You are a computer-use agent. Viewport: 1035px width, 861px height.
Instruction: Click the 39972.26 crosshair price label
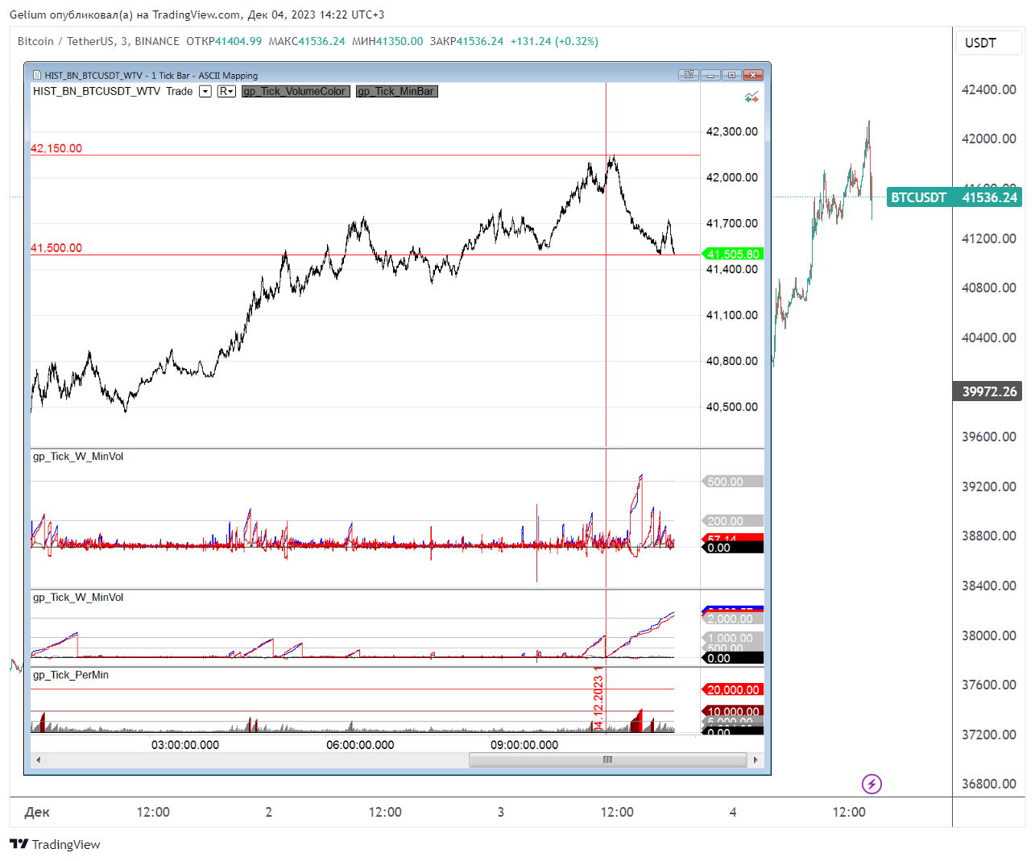pos(987,391)
